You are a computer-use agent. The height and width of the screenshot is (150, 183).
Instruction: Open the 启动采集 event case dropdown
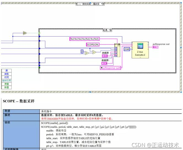[x=102, y=4]
